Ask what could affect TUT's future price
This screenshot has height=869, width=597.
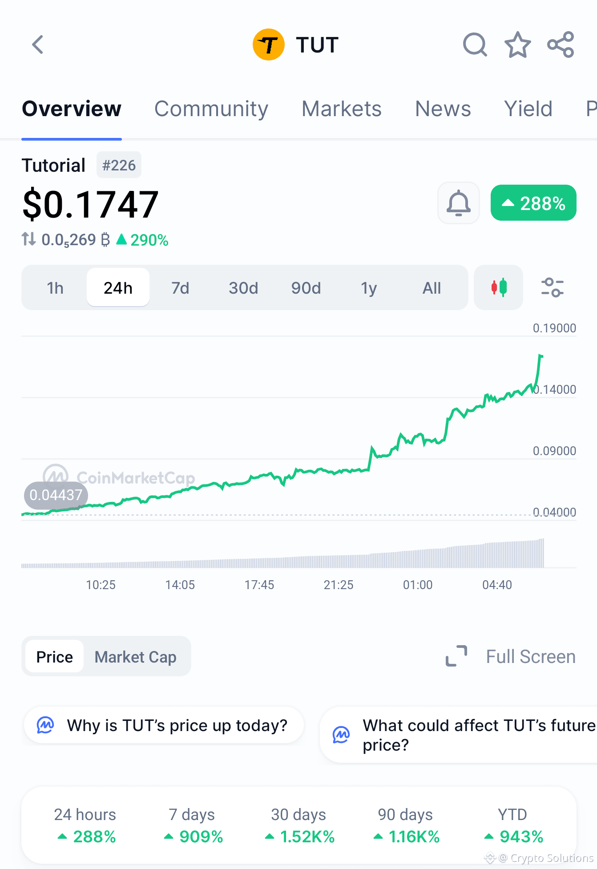tap(459, 735)
